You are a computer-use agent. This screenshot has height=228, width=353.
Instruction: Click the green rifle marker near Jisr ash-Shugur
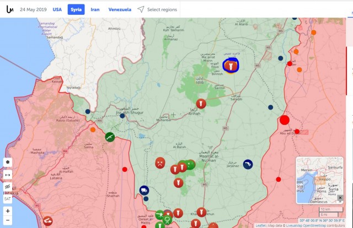click(110, 137)
